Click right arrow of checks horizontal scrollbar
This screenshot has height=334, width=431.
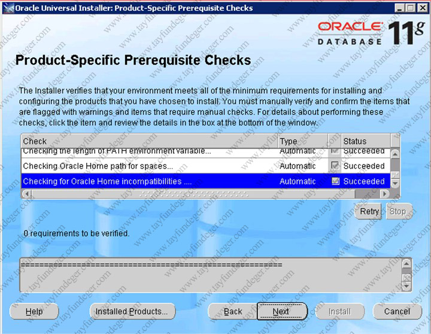385,193
